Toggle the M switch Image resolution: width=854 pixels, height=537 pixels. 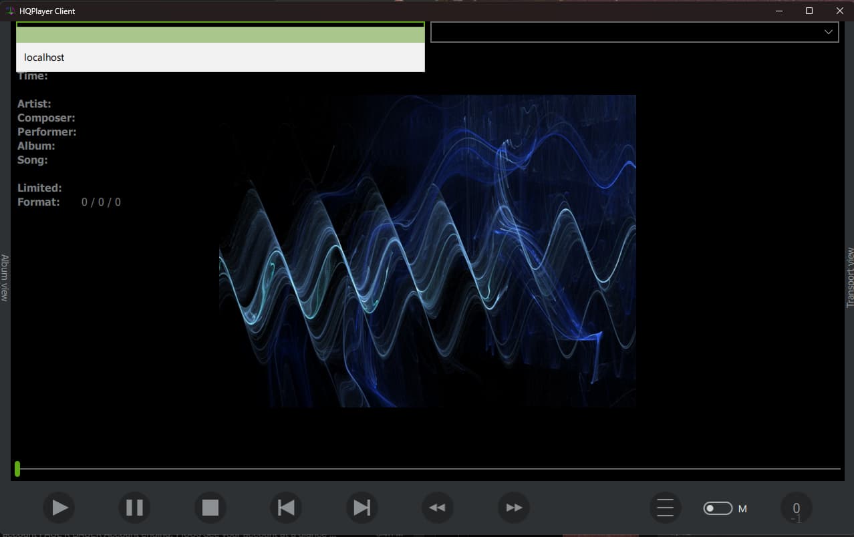coord(718,509)
